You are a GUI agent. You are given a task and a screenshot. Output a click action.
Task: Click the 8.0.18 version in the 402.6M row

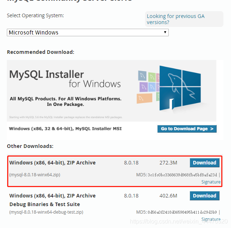131,196
